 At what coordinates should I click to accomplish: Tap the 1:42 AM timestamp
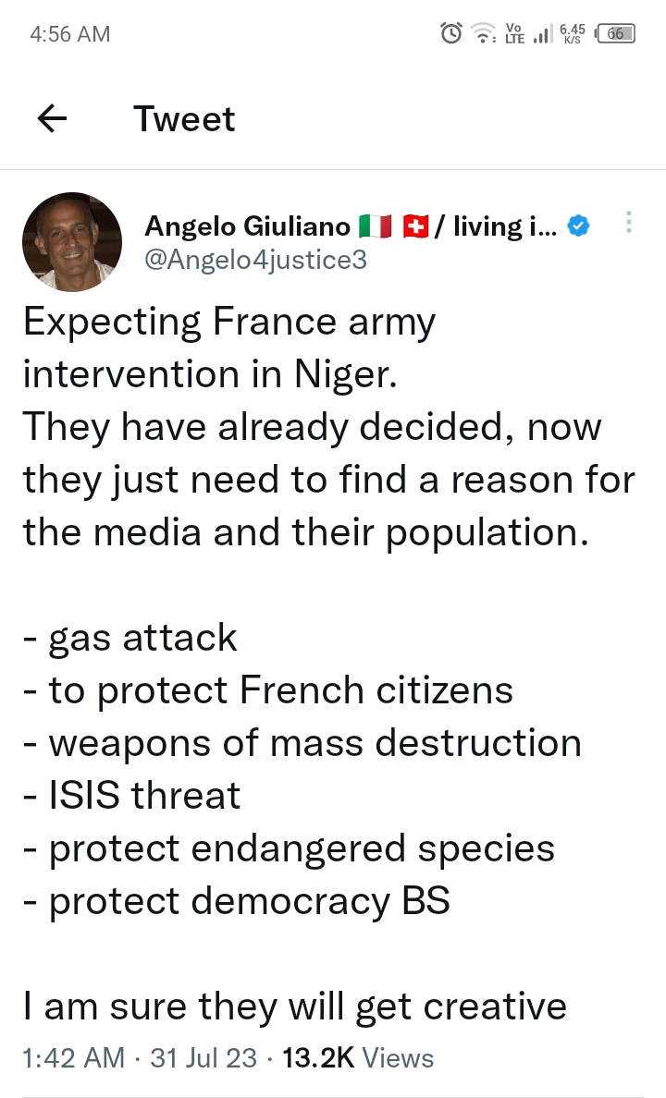click(74, 1057)
